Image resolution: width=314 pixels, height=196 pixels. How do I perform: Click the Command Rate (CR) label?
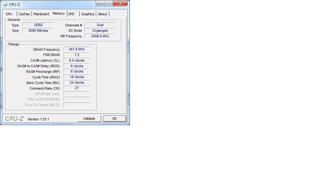[x=45, y=88]
